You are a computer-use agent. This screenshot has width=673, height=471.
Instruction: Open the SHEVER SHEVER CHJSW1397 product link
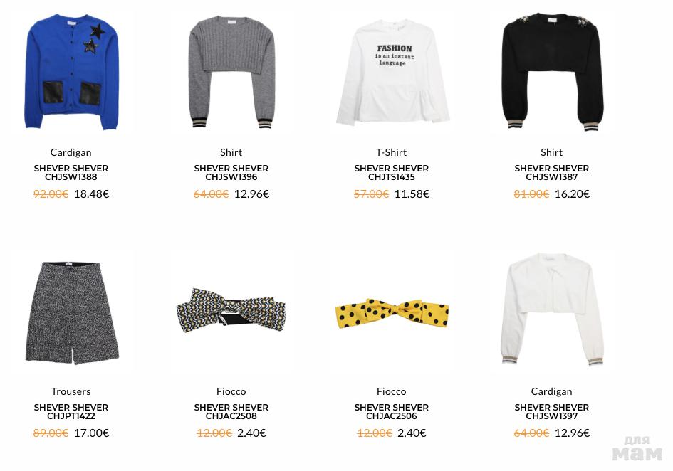click(x=551, y=411)
